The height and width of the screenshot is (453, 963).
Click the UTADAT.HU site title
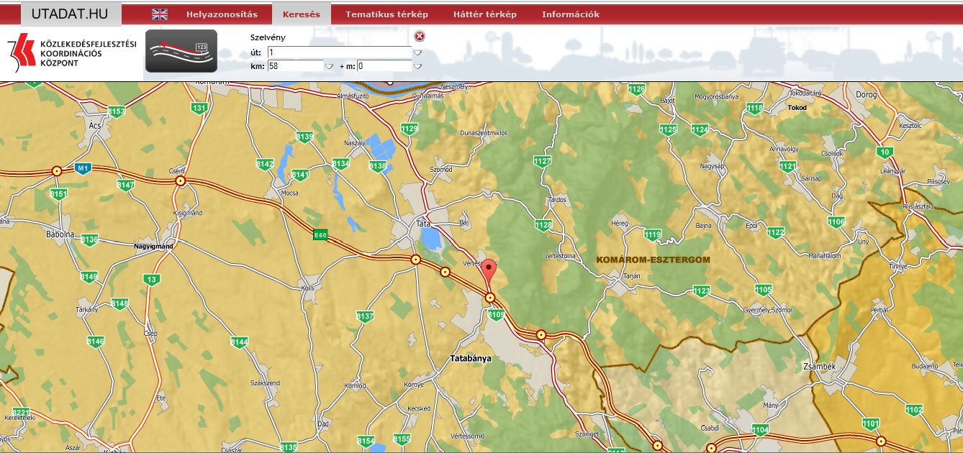click(71, 14)
